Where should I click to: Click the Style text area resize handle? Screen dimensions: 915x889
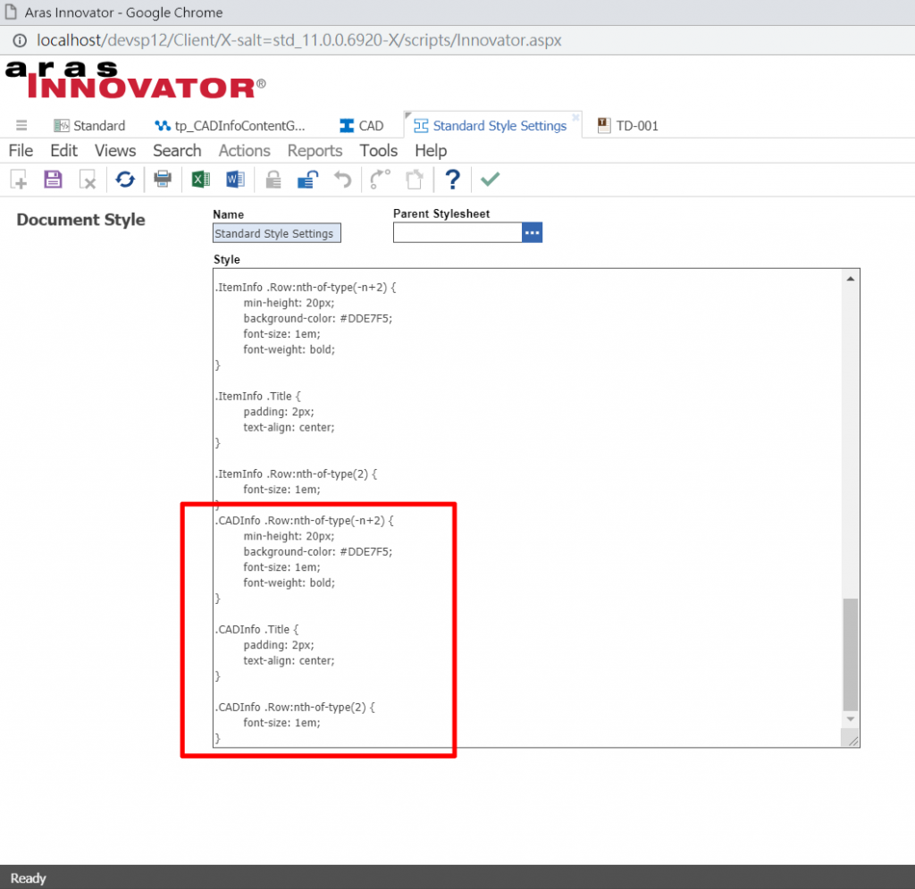(x=852, y=740)
